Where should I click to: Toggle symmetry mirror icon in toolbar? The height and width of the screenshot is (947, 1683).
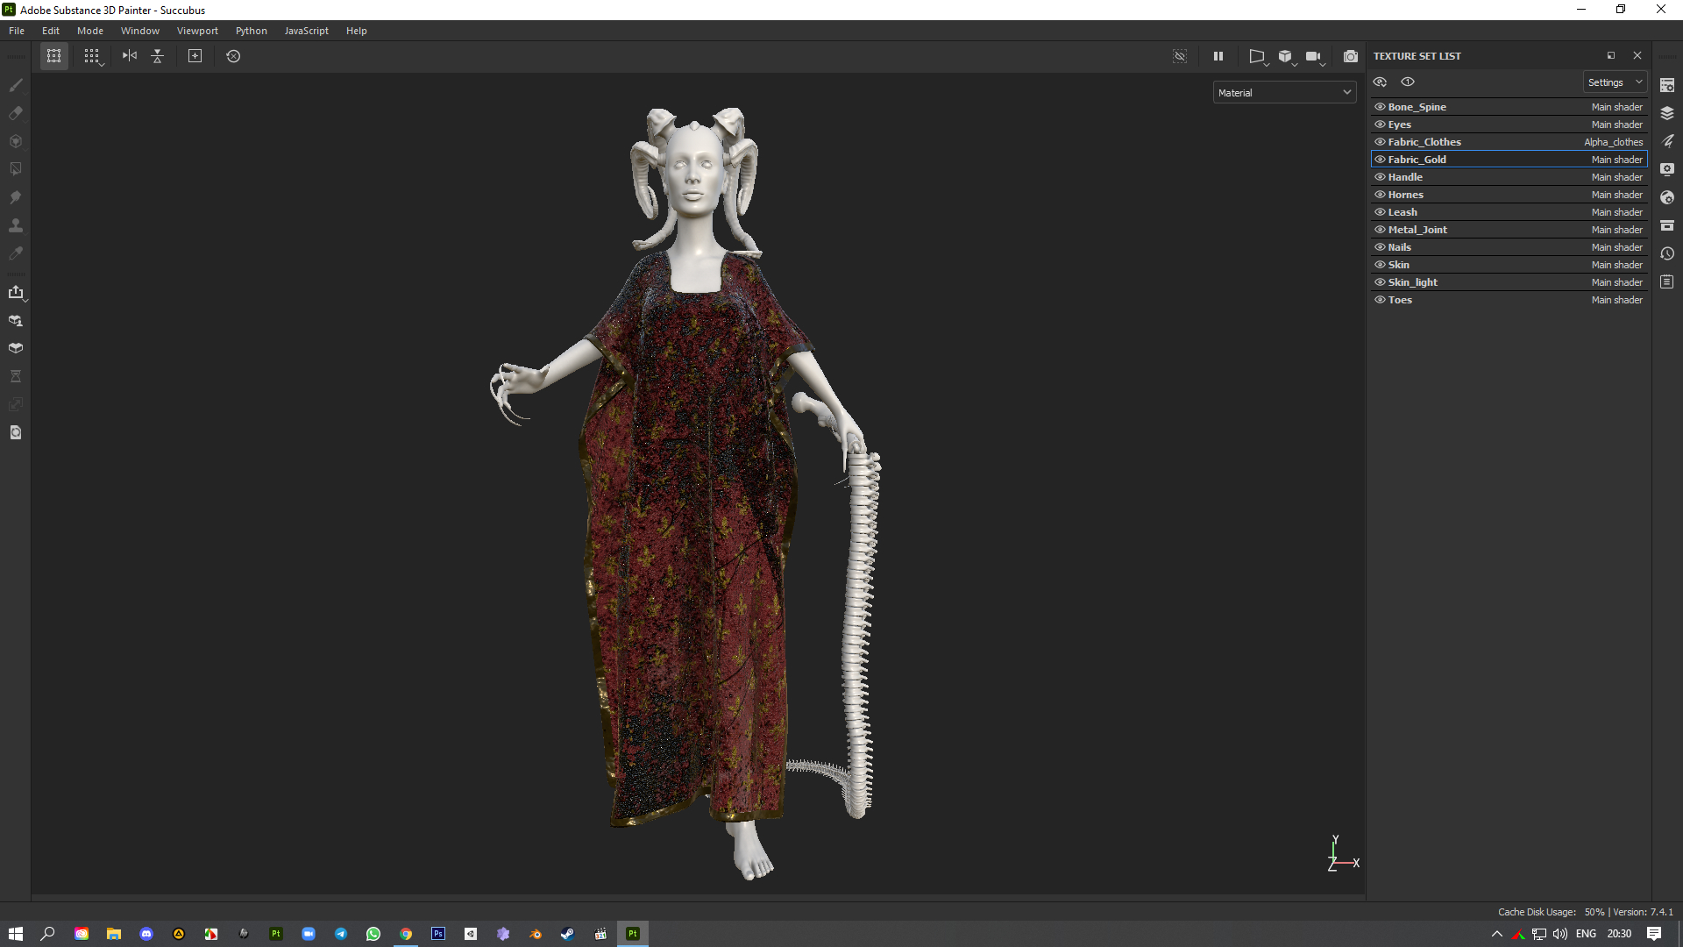coord(130,56)
